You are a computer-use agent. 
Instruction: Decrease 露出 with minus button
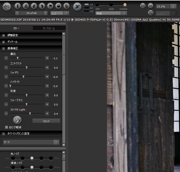point(6,58)
